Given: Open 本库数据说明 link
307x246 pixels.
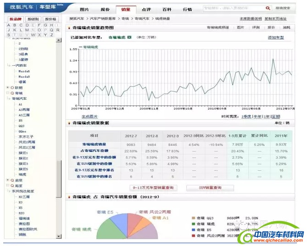Looking at the screenshot, I should coord(251,19).
